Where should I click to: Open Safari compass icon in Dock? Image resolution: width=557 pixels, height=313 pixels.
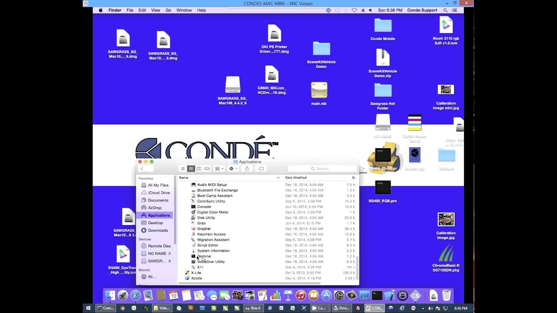(x=135, y=296)
